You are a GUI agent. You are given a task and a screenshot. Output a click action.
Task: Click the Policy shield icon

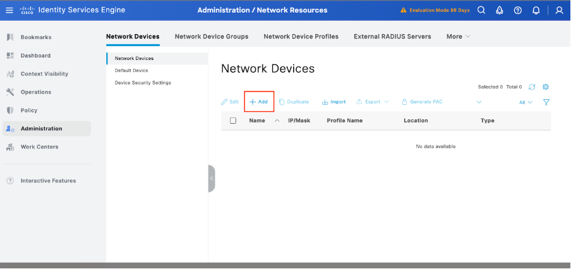10,111
